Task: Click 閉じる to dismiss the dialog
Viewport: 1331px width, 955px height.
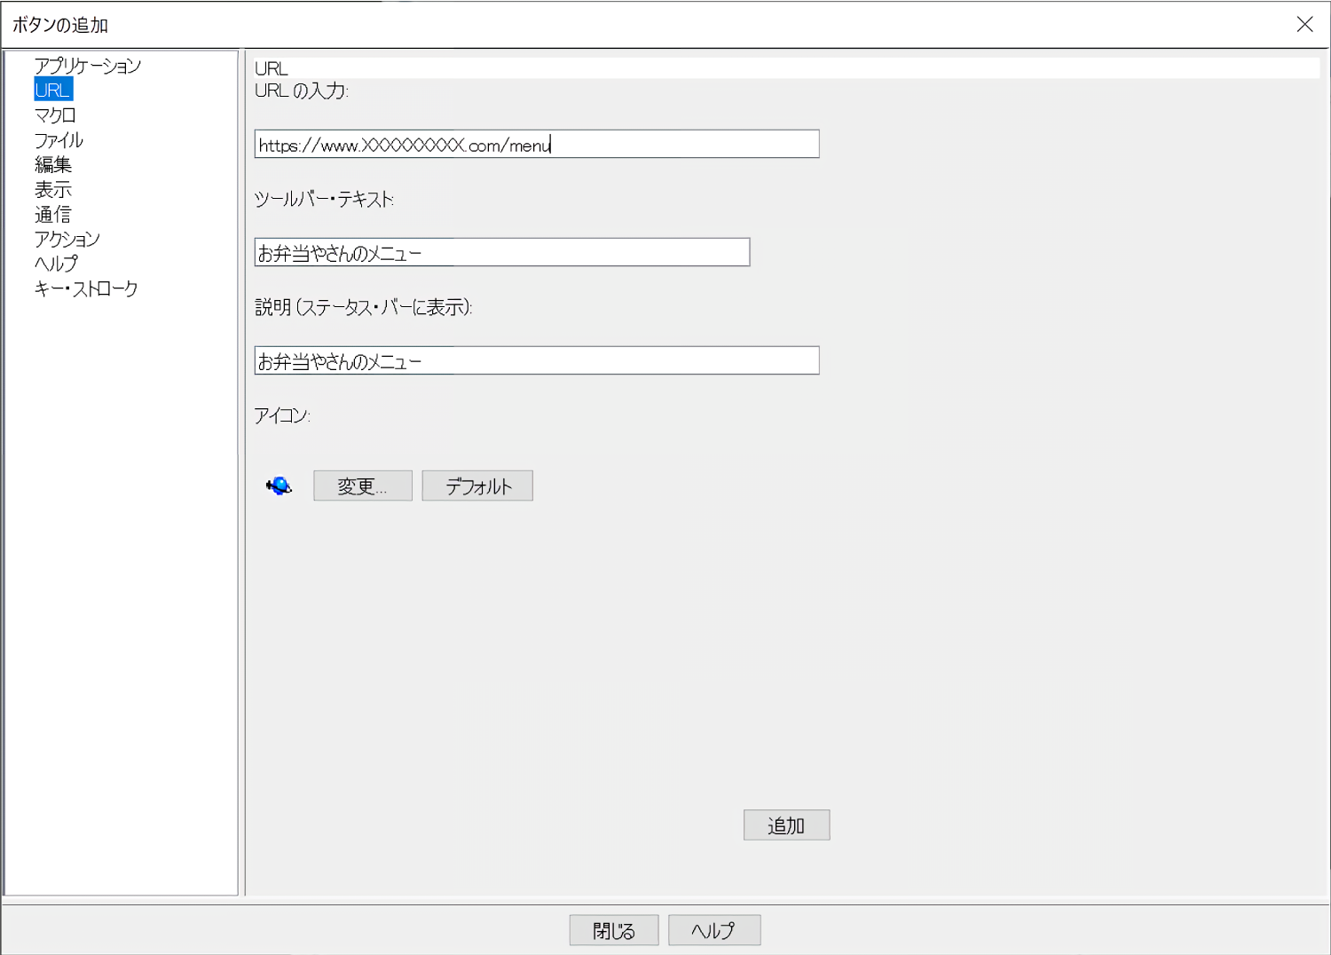Action: coord(614,930)
